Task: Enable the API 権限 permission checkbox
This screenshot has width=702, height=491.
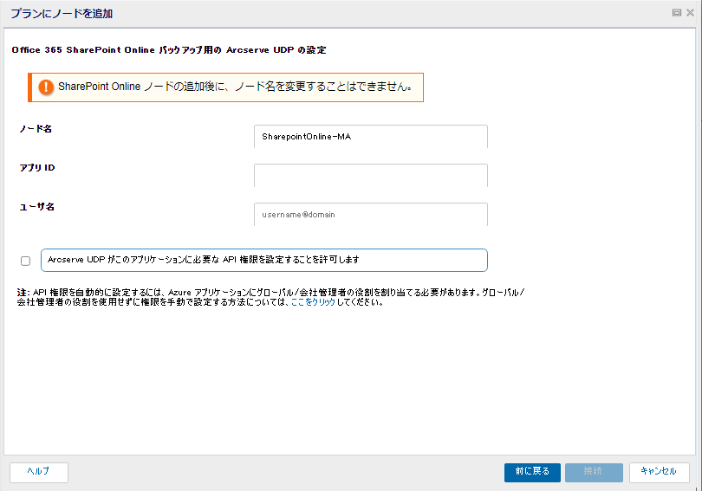Action: (x=25, y=261)
